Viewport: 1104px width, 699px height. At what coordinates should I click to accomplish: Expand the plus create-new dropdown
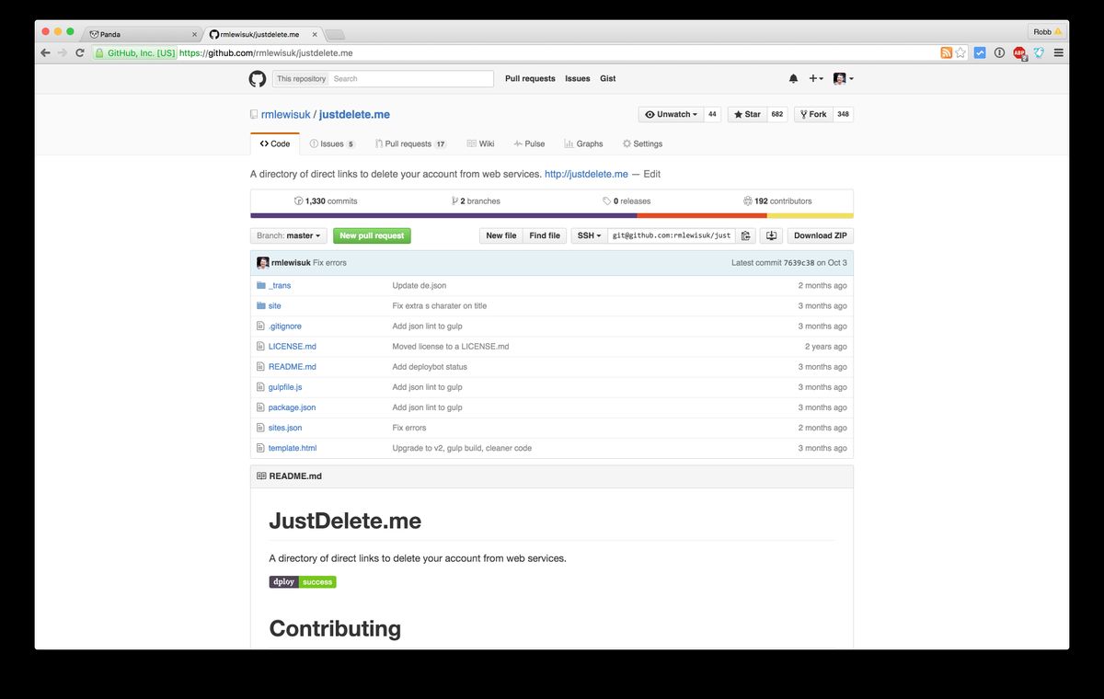pyautogui.click(x=816, y=79)
